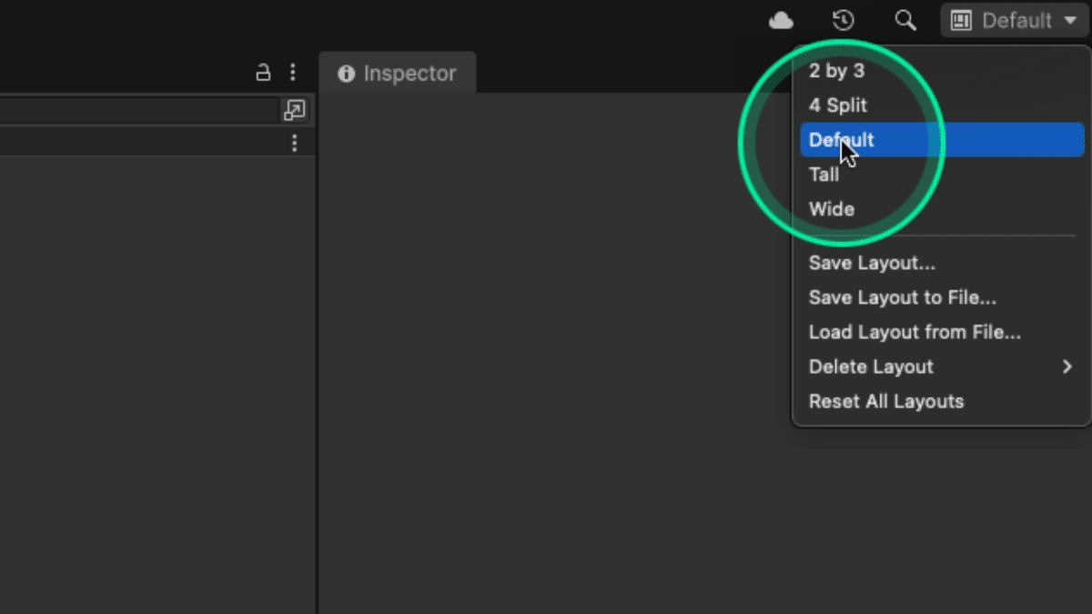Click the field left of pop-out icon
The height and width of the screenshot is (614, 1092).
tap(136, 111)
